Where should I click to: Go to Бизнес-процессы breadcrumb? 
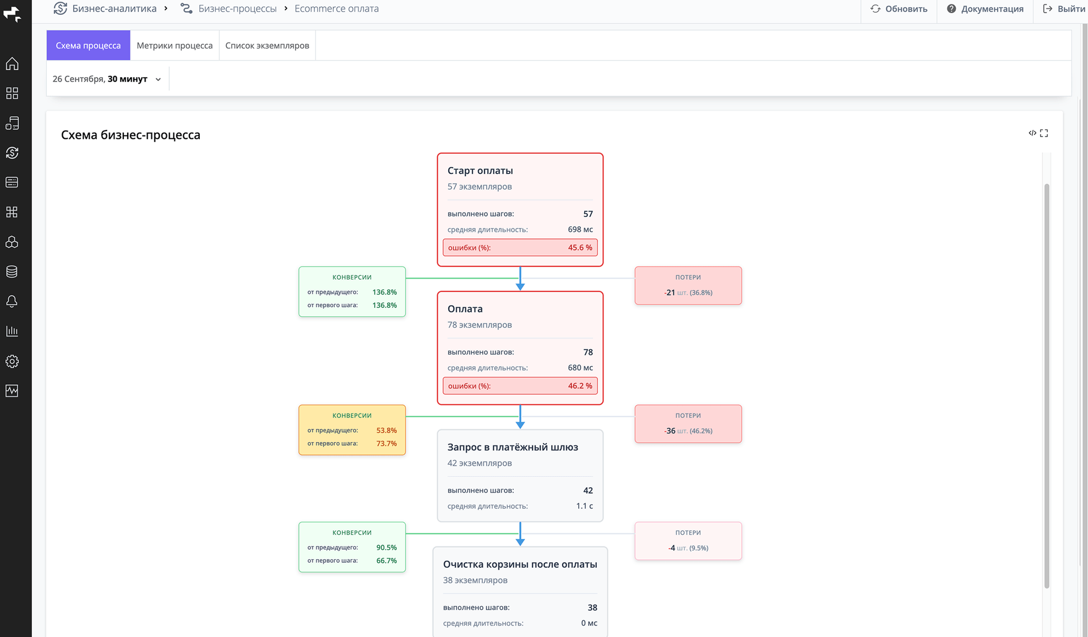(237, 9)
